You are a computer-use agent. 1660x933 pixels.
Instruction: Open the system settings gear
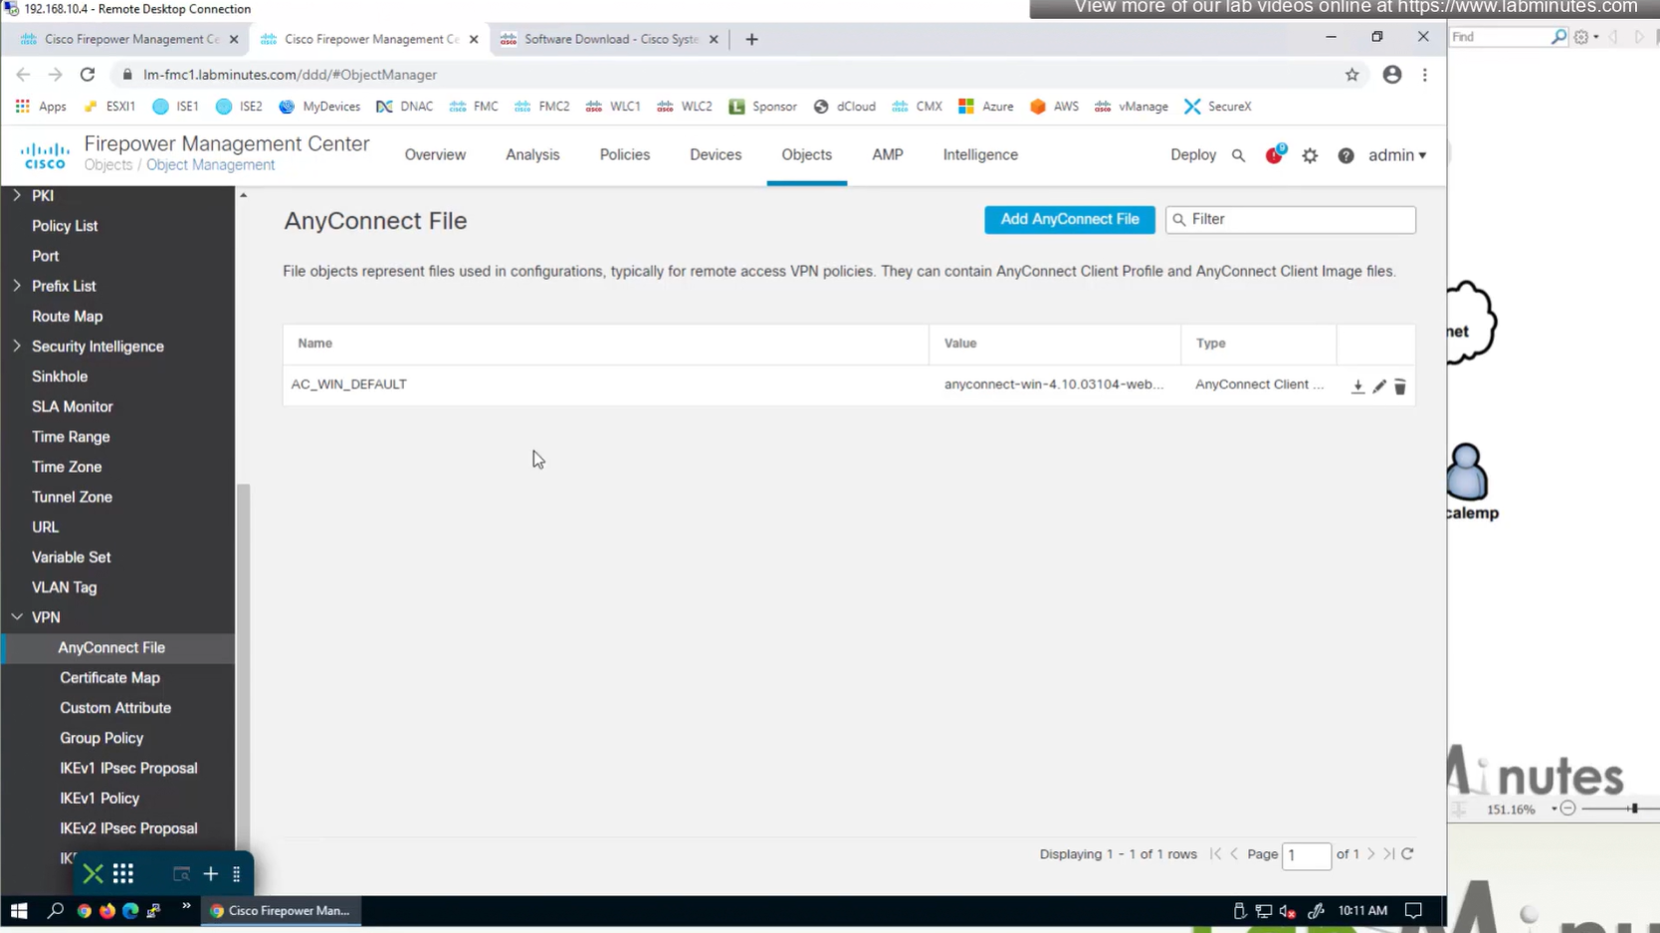click(x=1310, y=155)
